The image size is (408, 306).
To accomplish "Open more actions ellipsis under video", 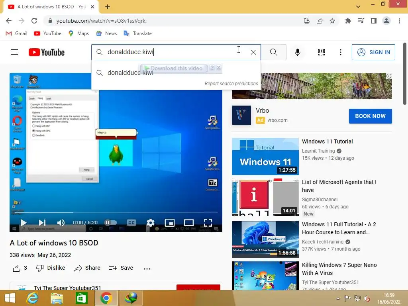I will click(x=147, y=269).
